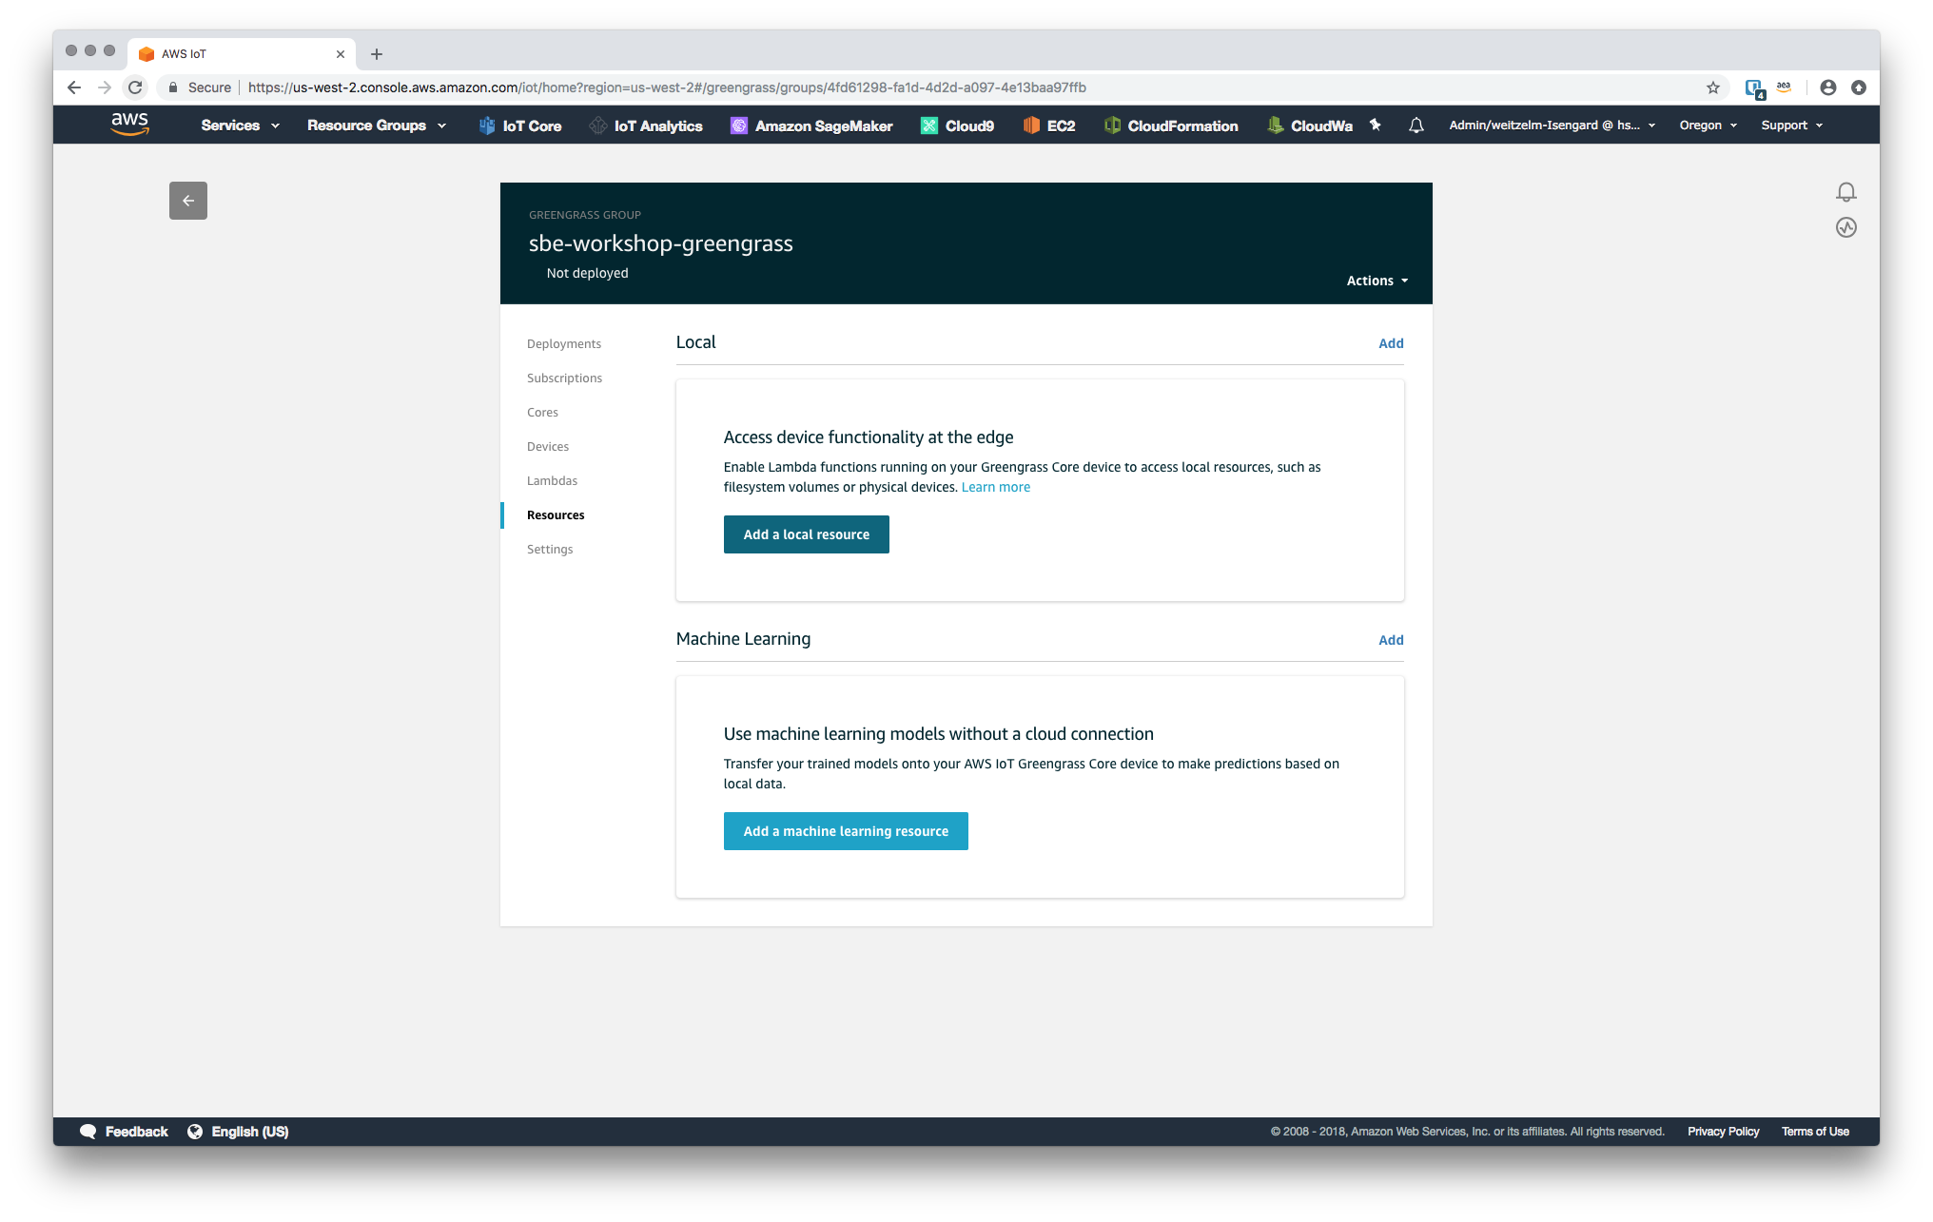Click the gray back arrow button

[x=188, y=201]
